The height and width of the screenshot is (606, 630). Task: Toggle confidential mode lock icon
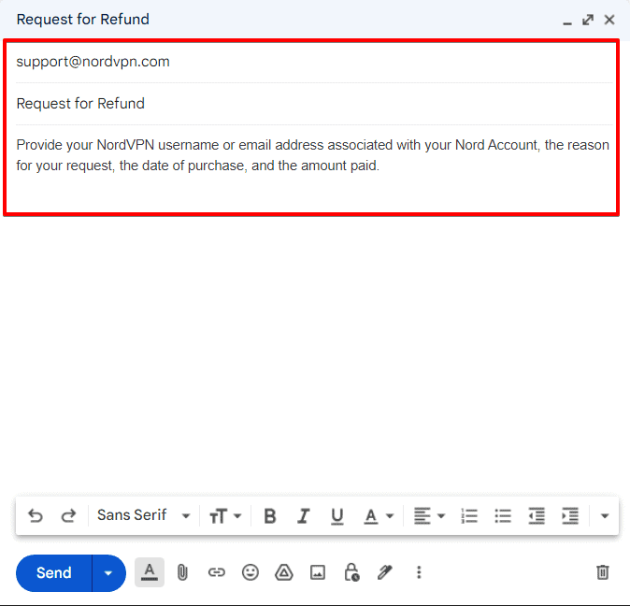point(351,572)
